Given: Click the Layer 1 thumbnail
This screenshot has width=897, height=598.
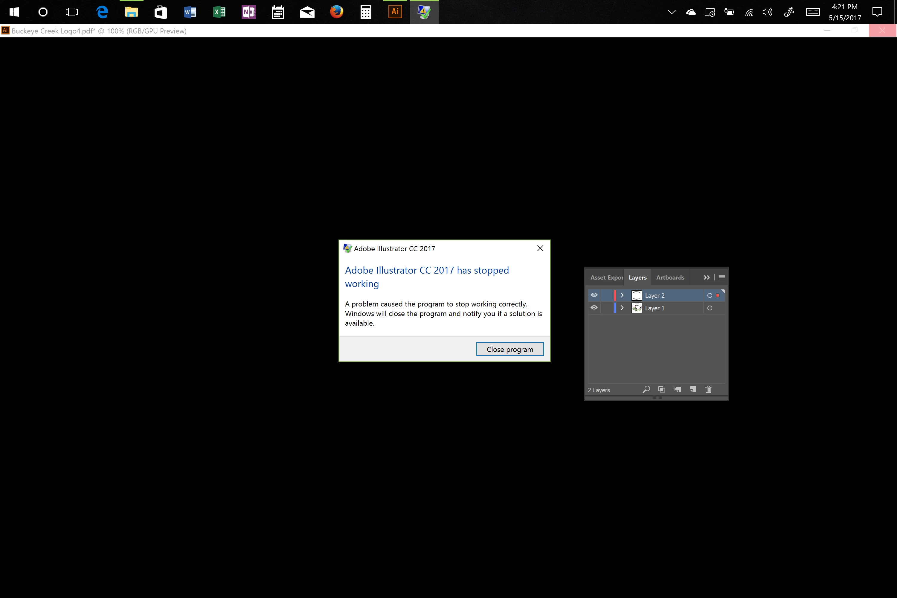Looking at the screenshot, I should (637, 308).
